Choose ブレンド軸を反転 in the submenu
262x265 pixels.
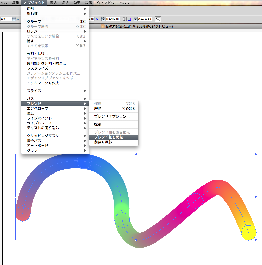coord(114,137)
